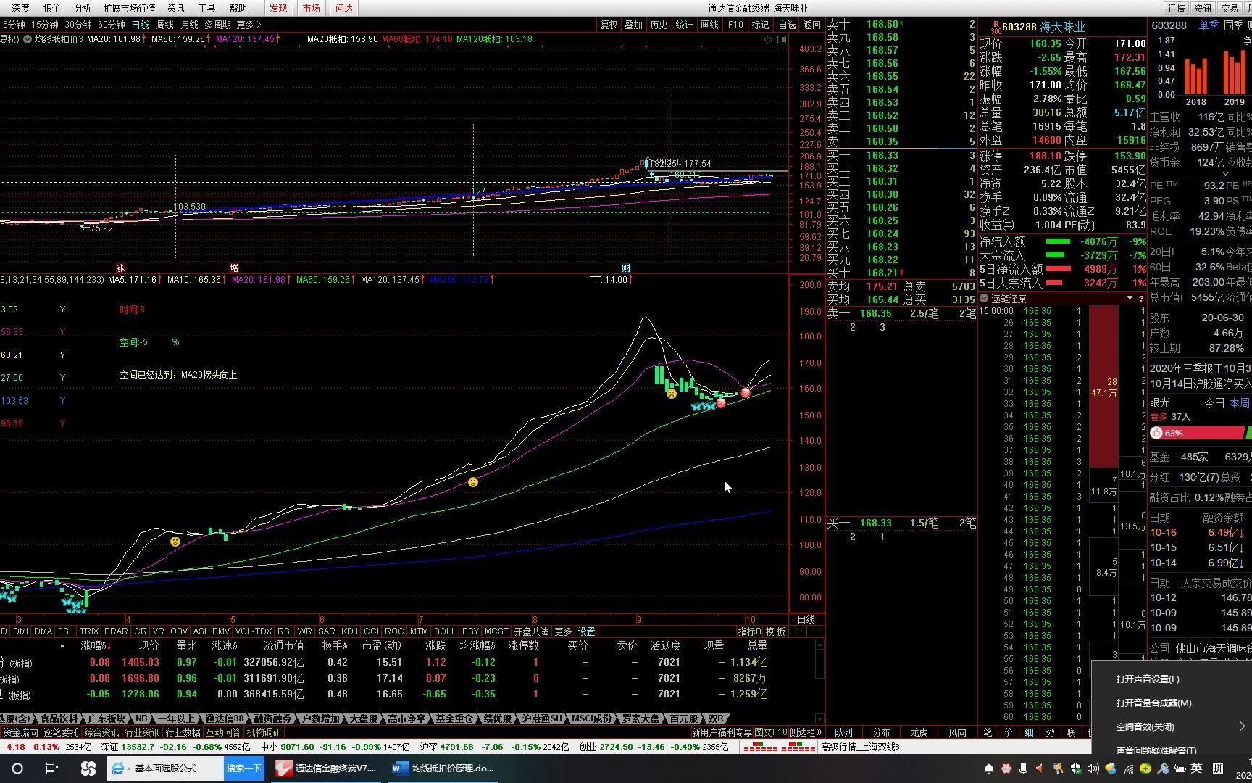The height and width of the screenshot is (783, 1252).
Task: Click the red 63% sentiment power icon
Action: click(1156, 433)
